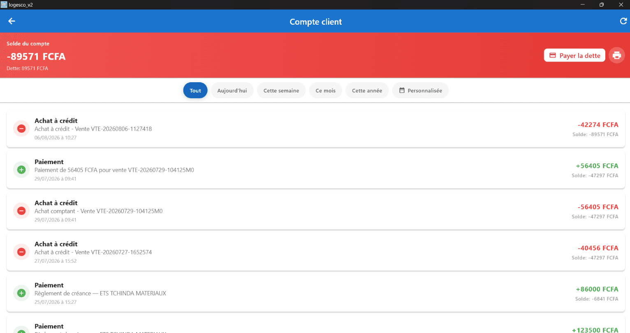Open the sale VTE-20260806-1127418 entry text
630x333 pixels.
93,129
